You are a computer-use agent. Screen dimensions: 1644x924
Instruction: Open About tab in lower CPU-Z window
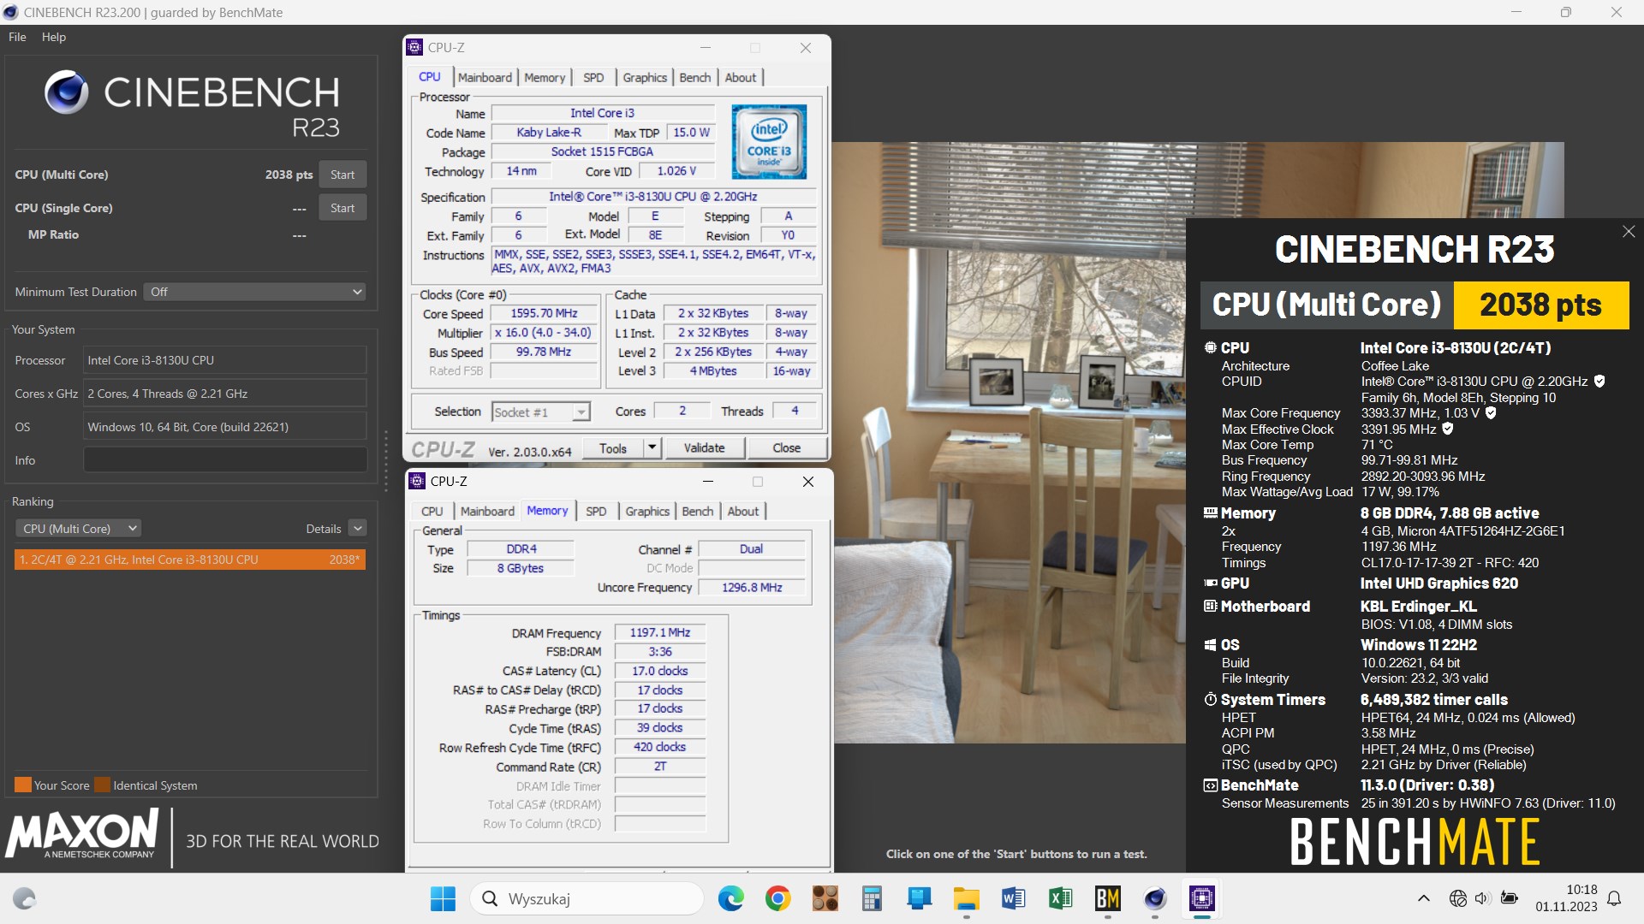743,511
